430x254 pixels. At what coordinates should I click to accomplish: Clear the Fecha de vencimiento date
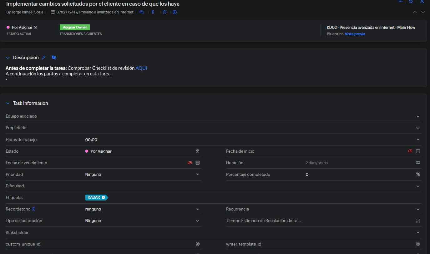coord(190,163)
